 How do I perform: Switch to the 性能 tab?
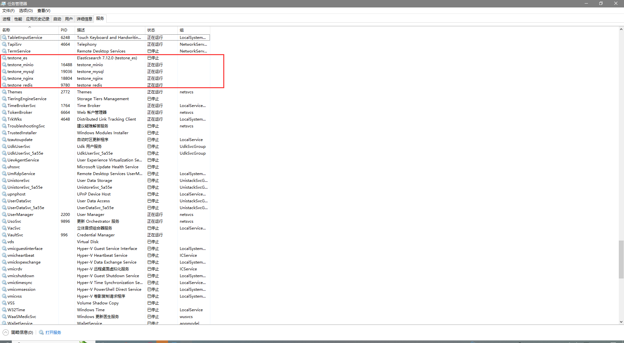[18, 19]
